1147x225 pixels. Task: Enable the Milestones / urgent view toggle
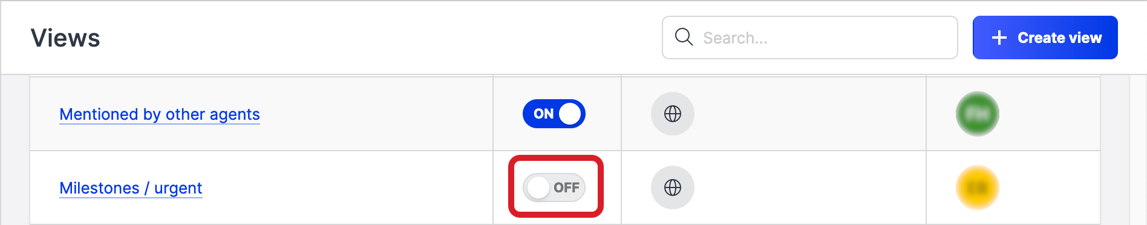554,187
